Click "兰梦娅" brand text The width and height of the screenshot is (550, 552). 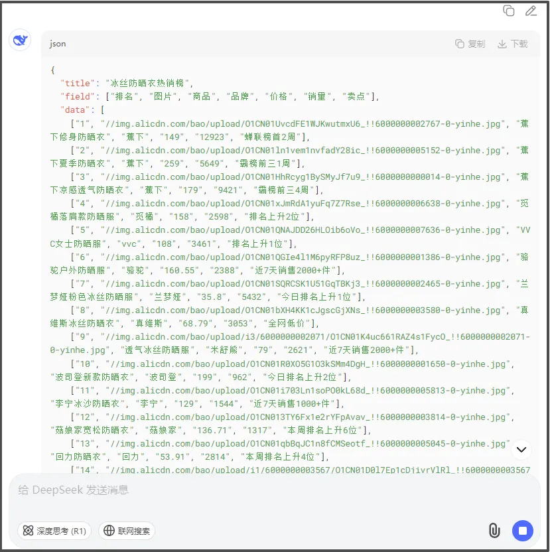click(x=168, y=297)
